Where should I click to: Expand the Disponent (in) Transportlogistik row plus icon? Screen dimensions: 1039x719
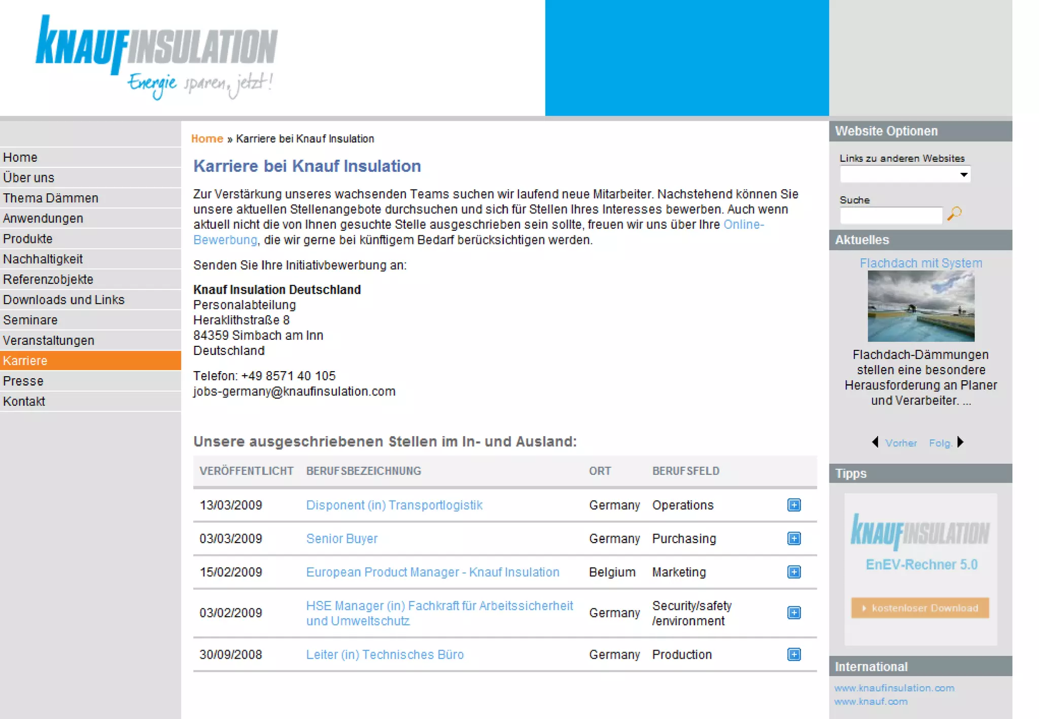(x=794, y=505)
